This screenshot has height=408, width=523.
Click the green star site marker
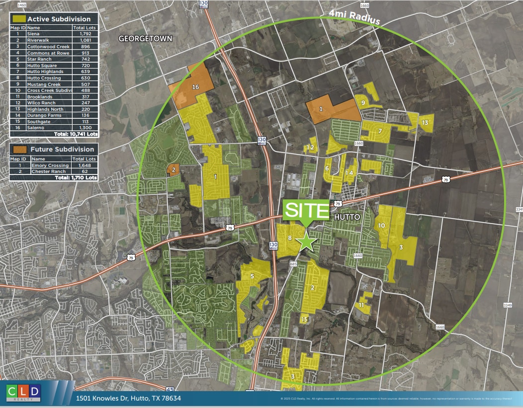(306, 242)
